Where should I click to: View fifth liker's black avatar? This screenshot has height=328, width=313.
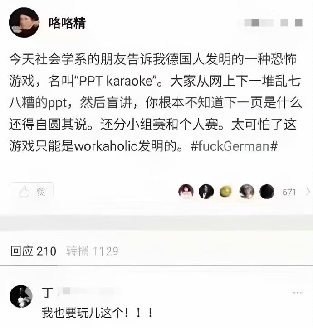[x=267, y=191]
